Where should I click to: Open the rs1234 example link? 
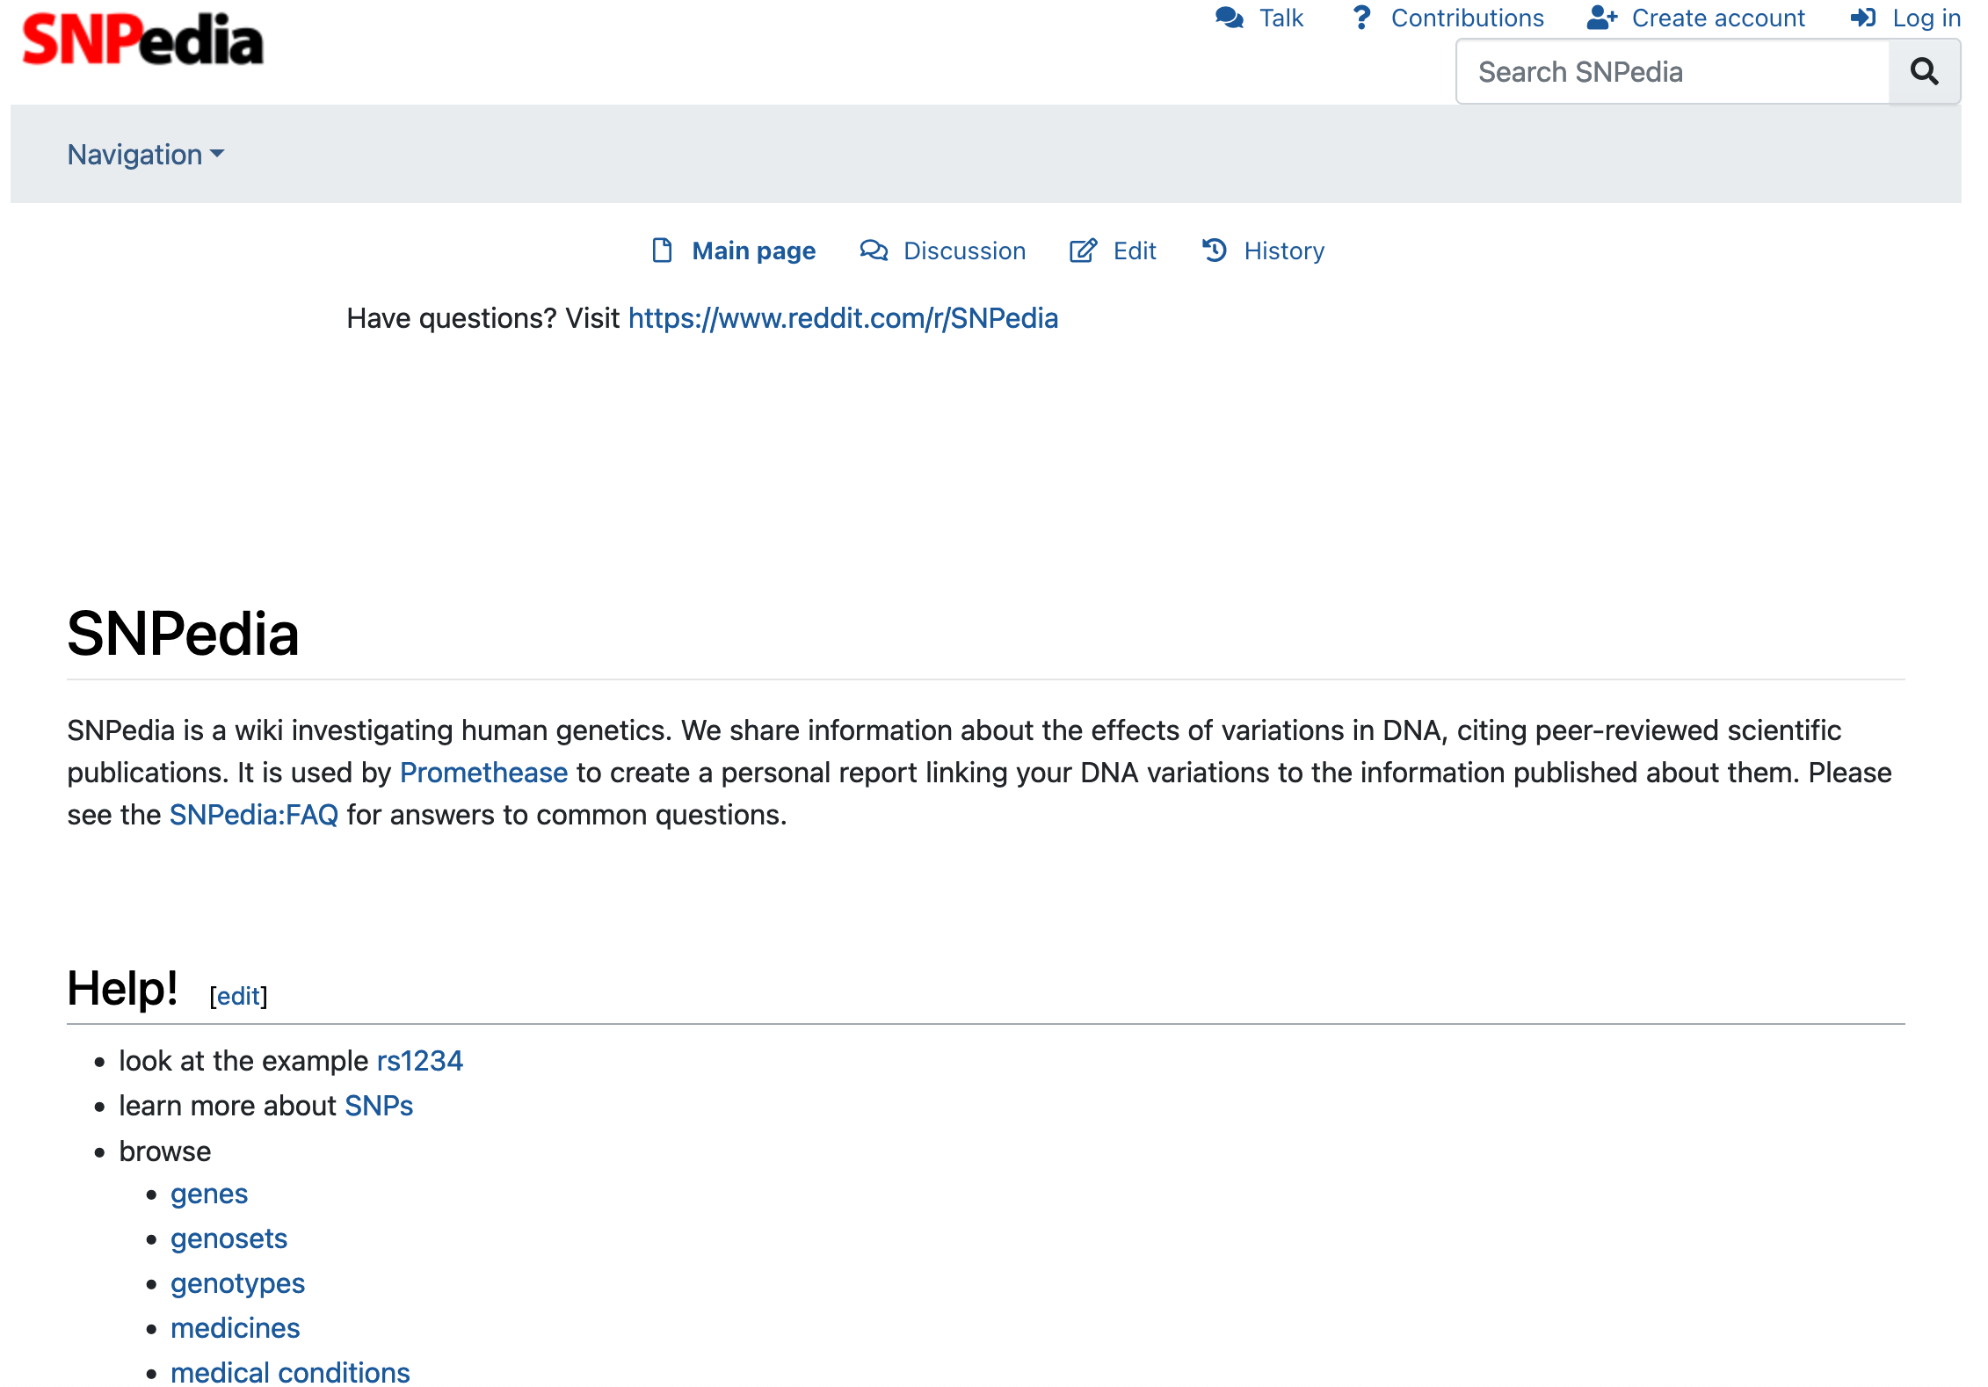coord(419,1061)
